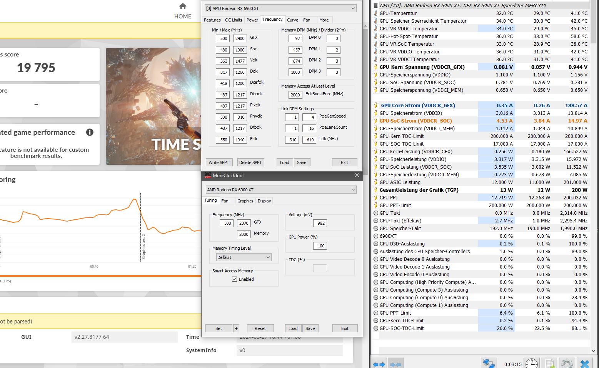
Task: Click circle icon of GPU-Takt row
Action: tap(376, 213)
